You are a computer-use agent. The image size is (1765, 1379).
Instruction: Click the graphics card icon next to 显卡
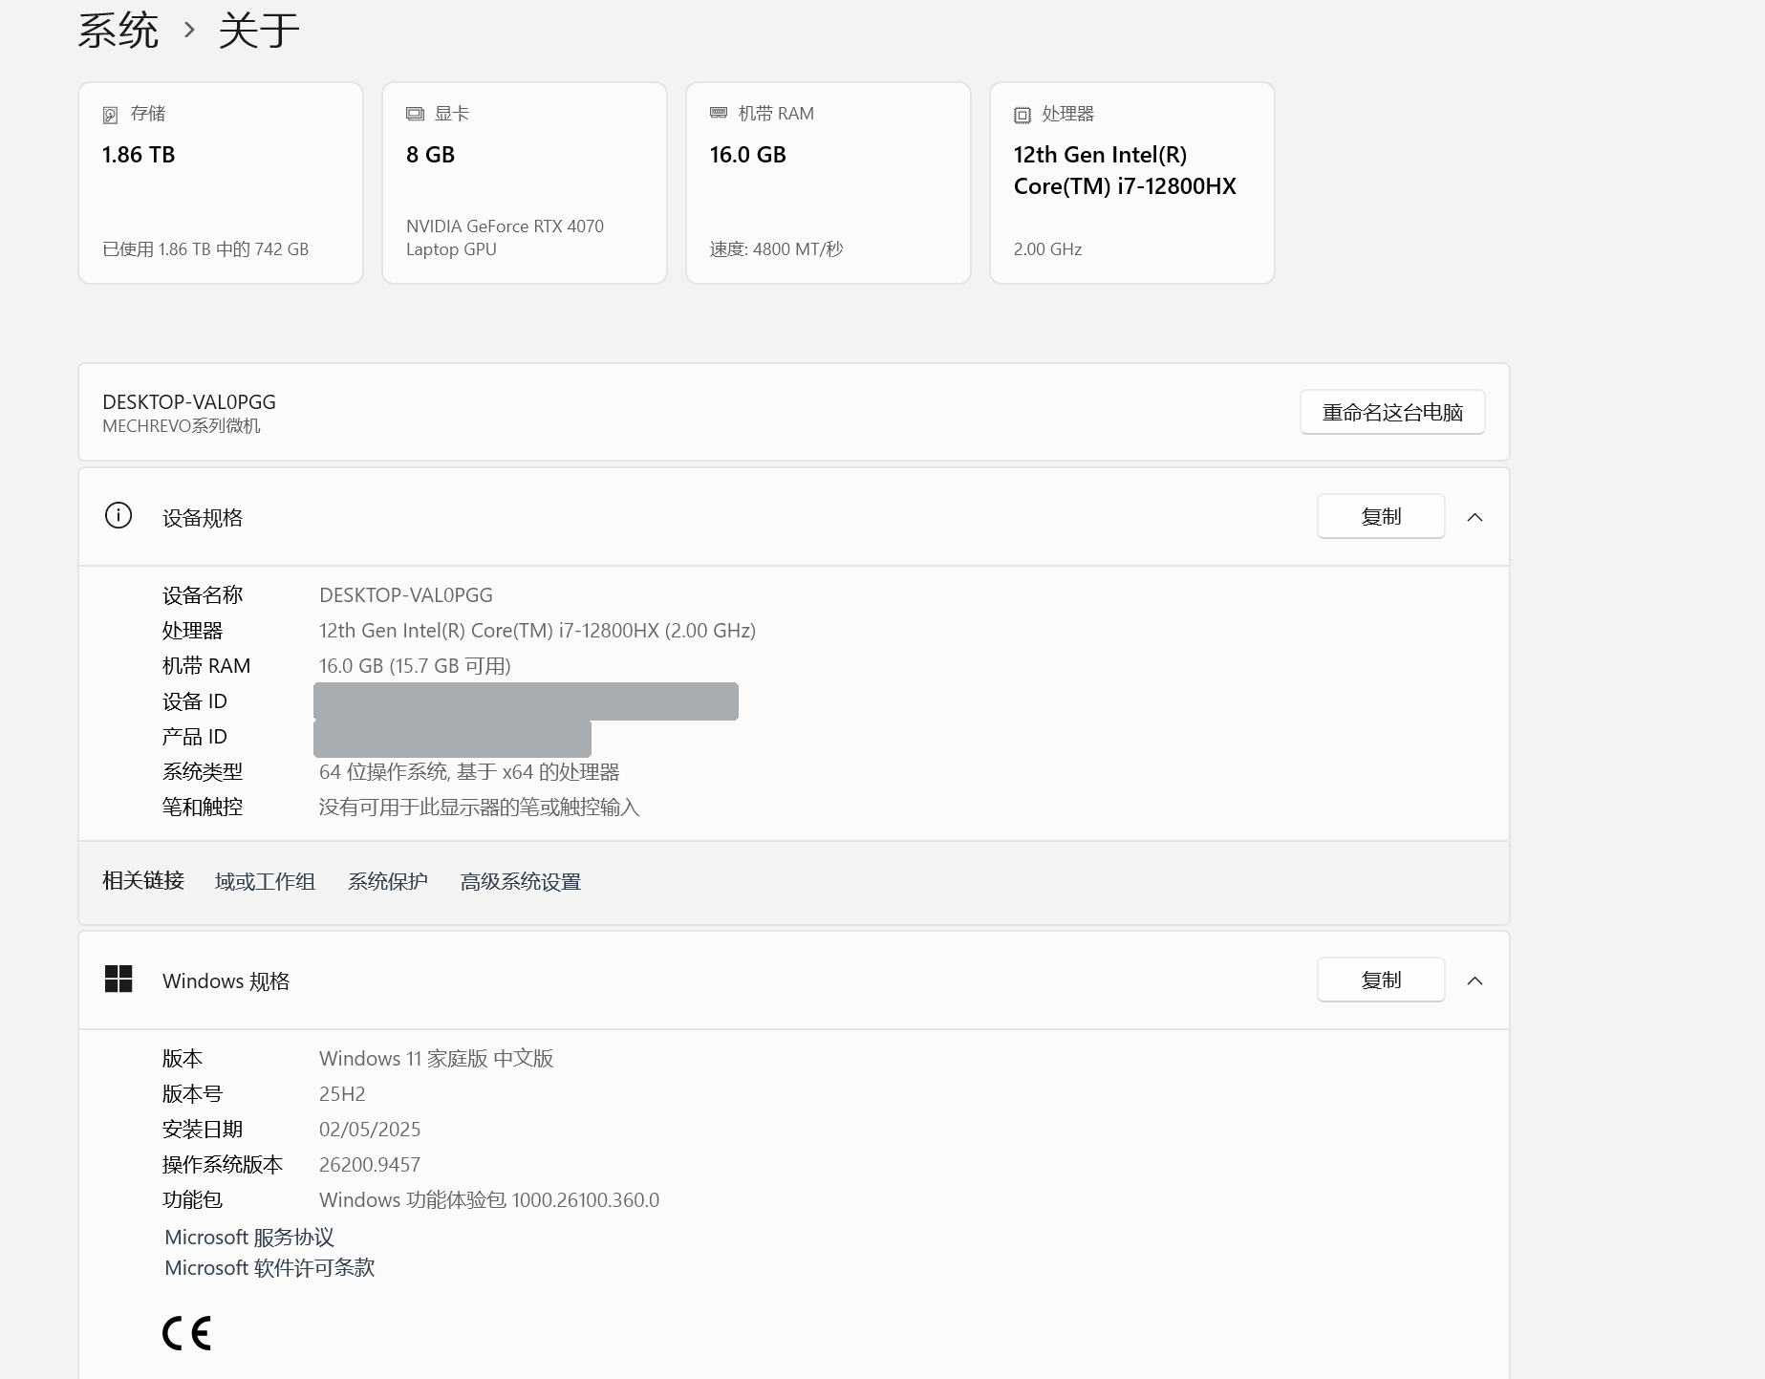click(415, 114)
